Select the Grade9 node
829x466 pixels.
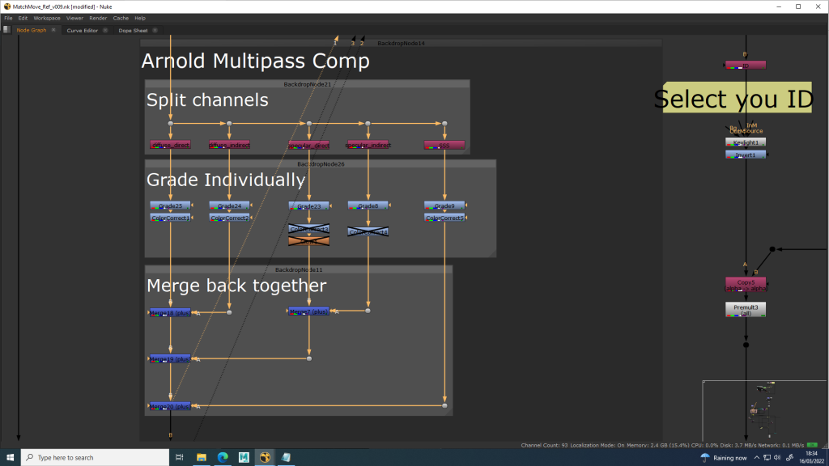(x=444, y=205)
